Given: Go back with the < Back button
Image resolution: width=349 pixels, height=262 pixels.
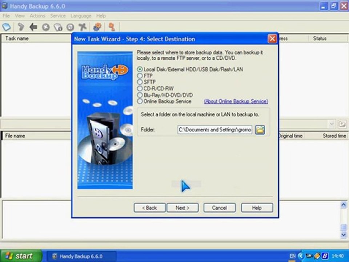Looking at the screenshot, I should click(x=149, y=208).
